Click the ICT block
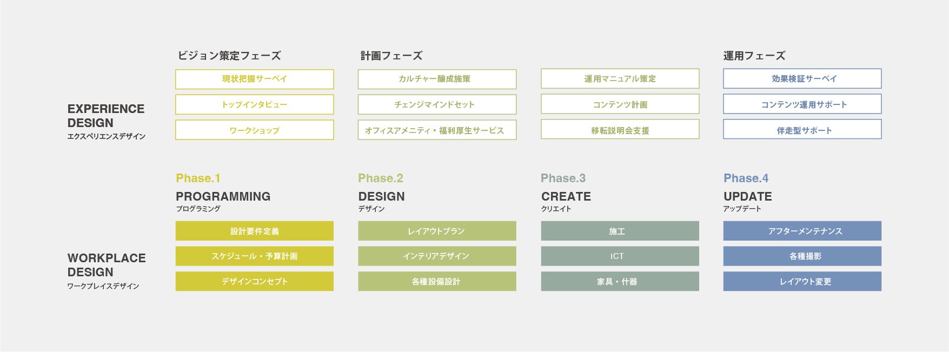This screenshot has height=352, width=949. pos(620,256)
